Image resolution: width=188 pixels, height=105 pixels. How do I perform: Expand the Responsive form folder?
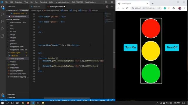[18, 47]
